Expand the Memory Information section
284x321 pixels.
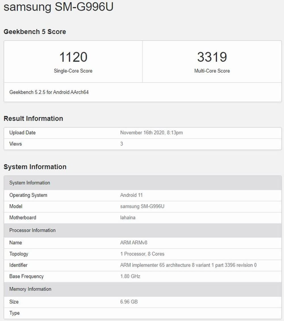(x=30, y=289)
